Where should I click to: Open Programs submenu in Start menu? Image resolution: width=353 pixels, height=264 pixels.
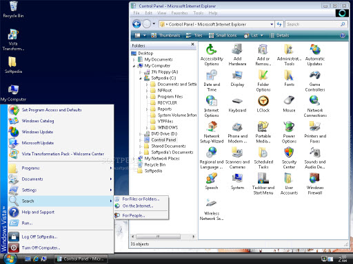[x=61, y=168]
